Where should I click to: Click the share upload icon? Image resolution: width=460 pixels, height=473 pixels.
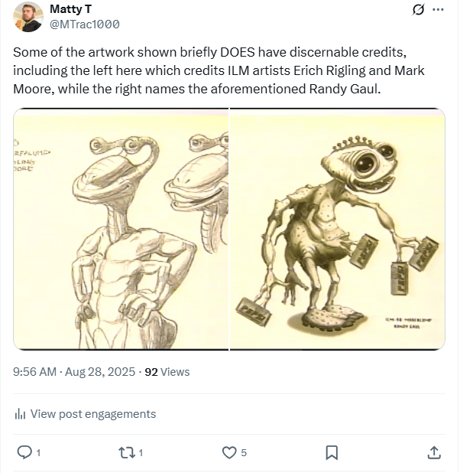click(x=433, y=452)
